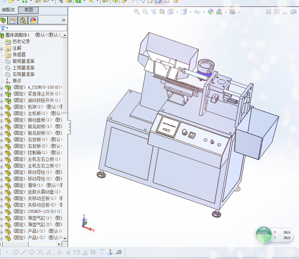This screenshot has width=299, height=259.
Task: Expand the manager pane tabs chevron
Action: tap(64, 20)
